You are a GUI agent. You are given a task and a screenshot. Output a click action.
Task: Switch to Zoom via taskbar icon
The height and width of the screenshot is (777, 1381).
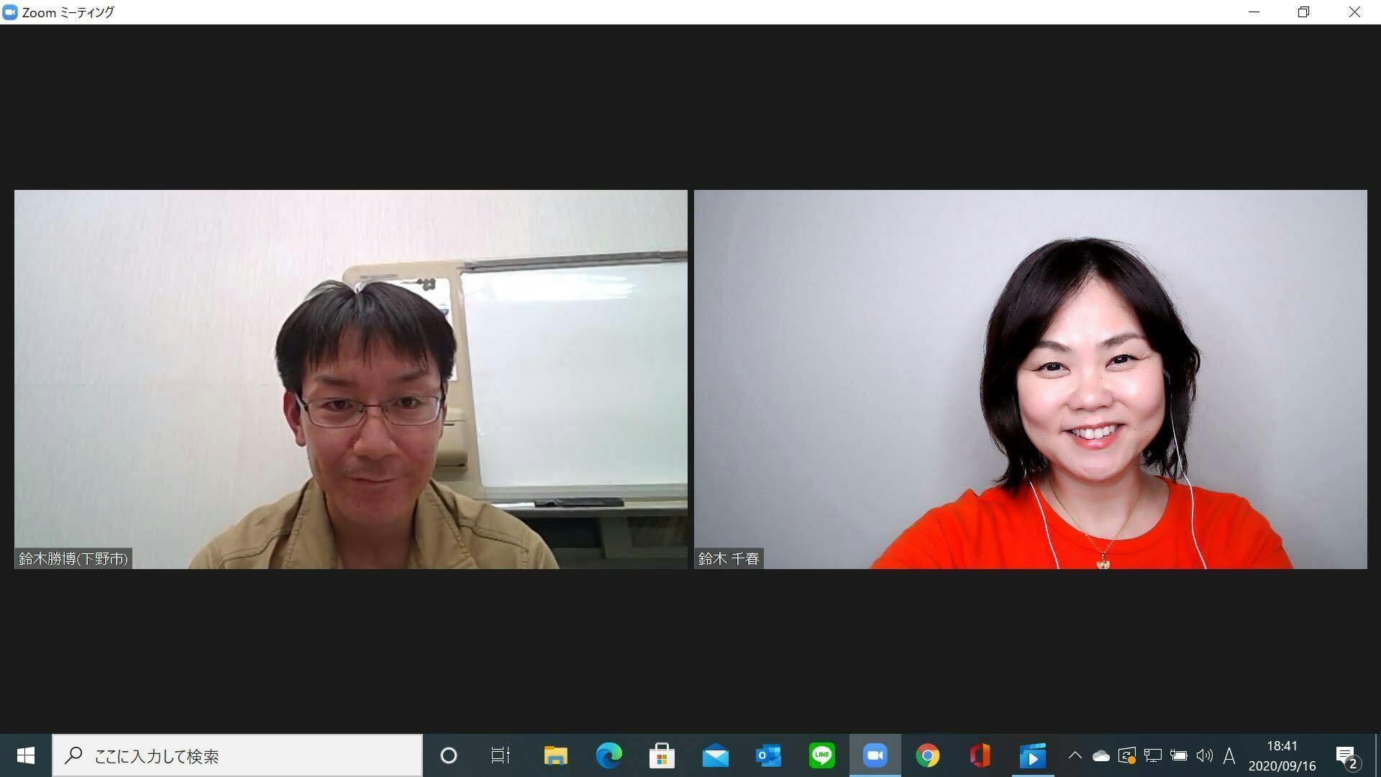click(x=875, y=755)
